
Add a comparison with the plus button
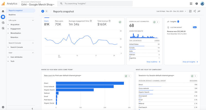point(47,11)
